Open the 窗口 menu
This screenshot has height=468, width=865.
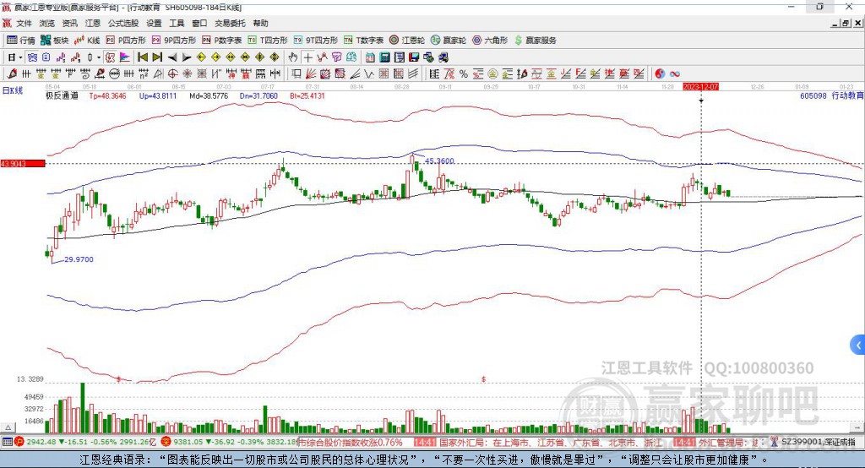[x=199, y=23]
